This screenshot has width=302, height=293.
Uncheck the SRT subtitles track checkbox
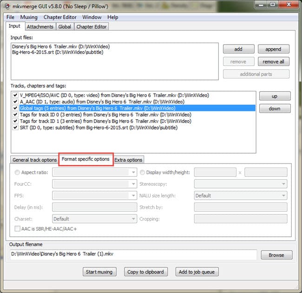click(16, 128)
